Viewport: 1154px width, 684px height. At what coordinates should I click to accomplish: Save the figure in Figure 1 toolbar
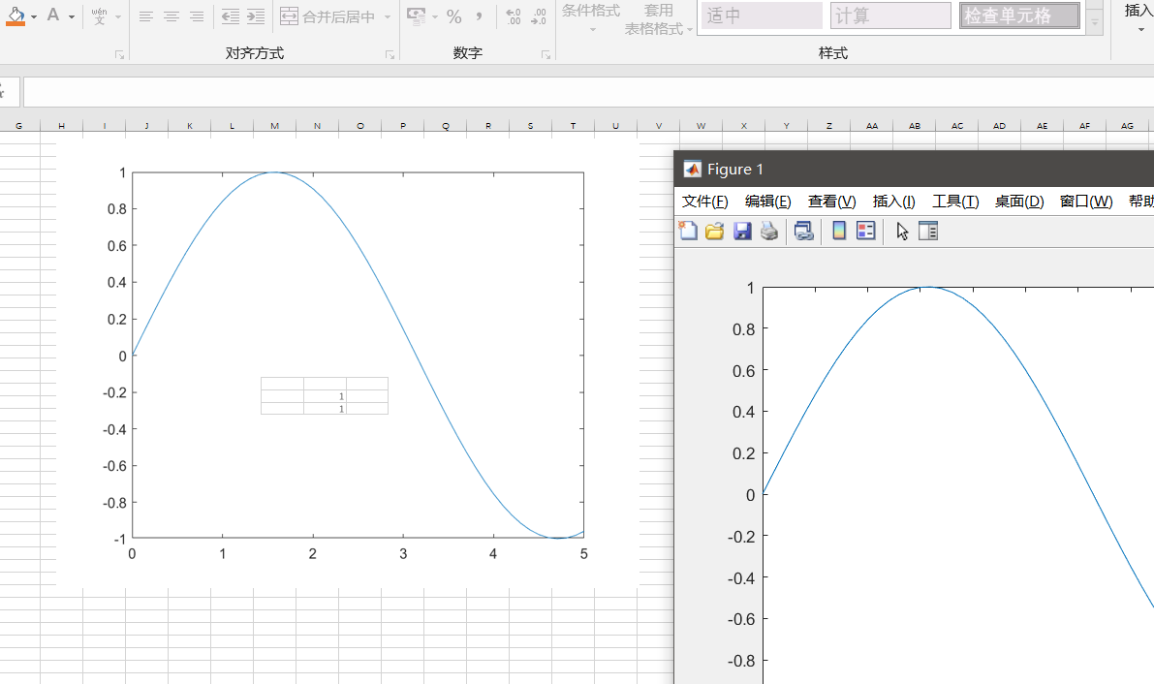tap(742, 231)
